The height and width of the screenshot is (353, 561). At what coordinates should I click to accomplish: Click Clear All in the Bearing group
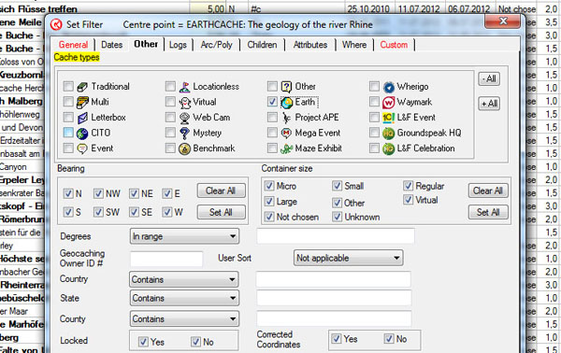[221, 191]
